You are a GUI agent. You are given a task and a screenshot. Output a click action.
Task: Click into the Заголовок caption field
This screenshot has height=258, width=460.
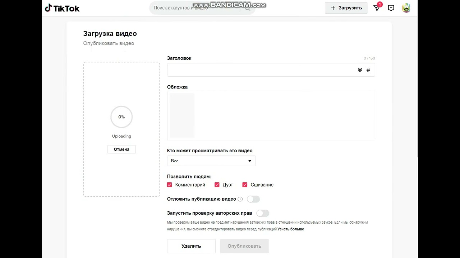pos(261,70)
